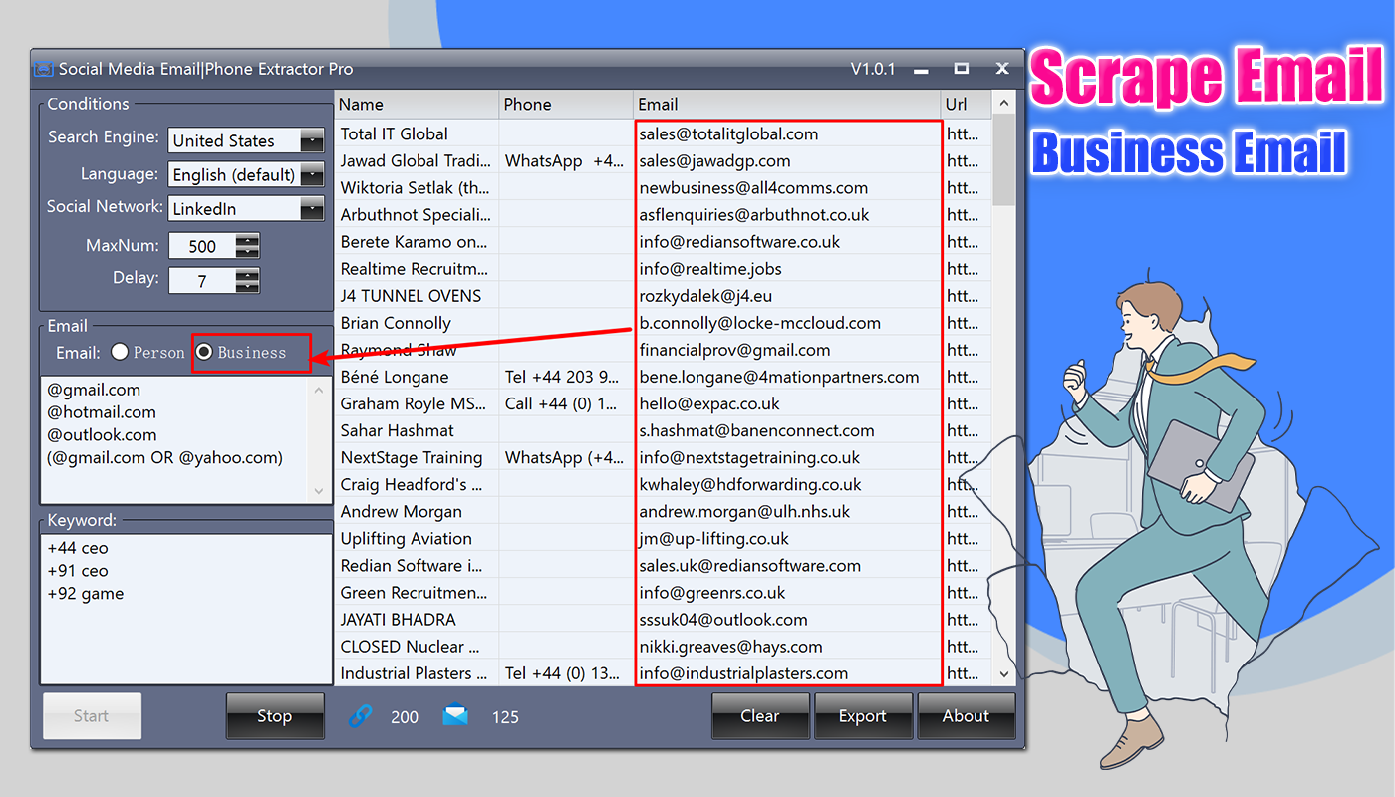The image size is (1395, 797).
Task: Sort by the Email column header
Action: tap(787, 104)
